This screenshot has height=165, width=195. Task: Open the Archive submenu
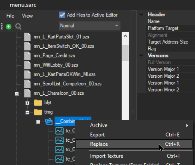tap(99, 125)
